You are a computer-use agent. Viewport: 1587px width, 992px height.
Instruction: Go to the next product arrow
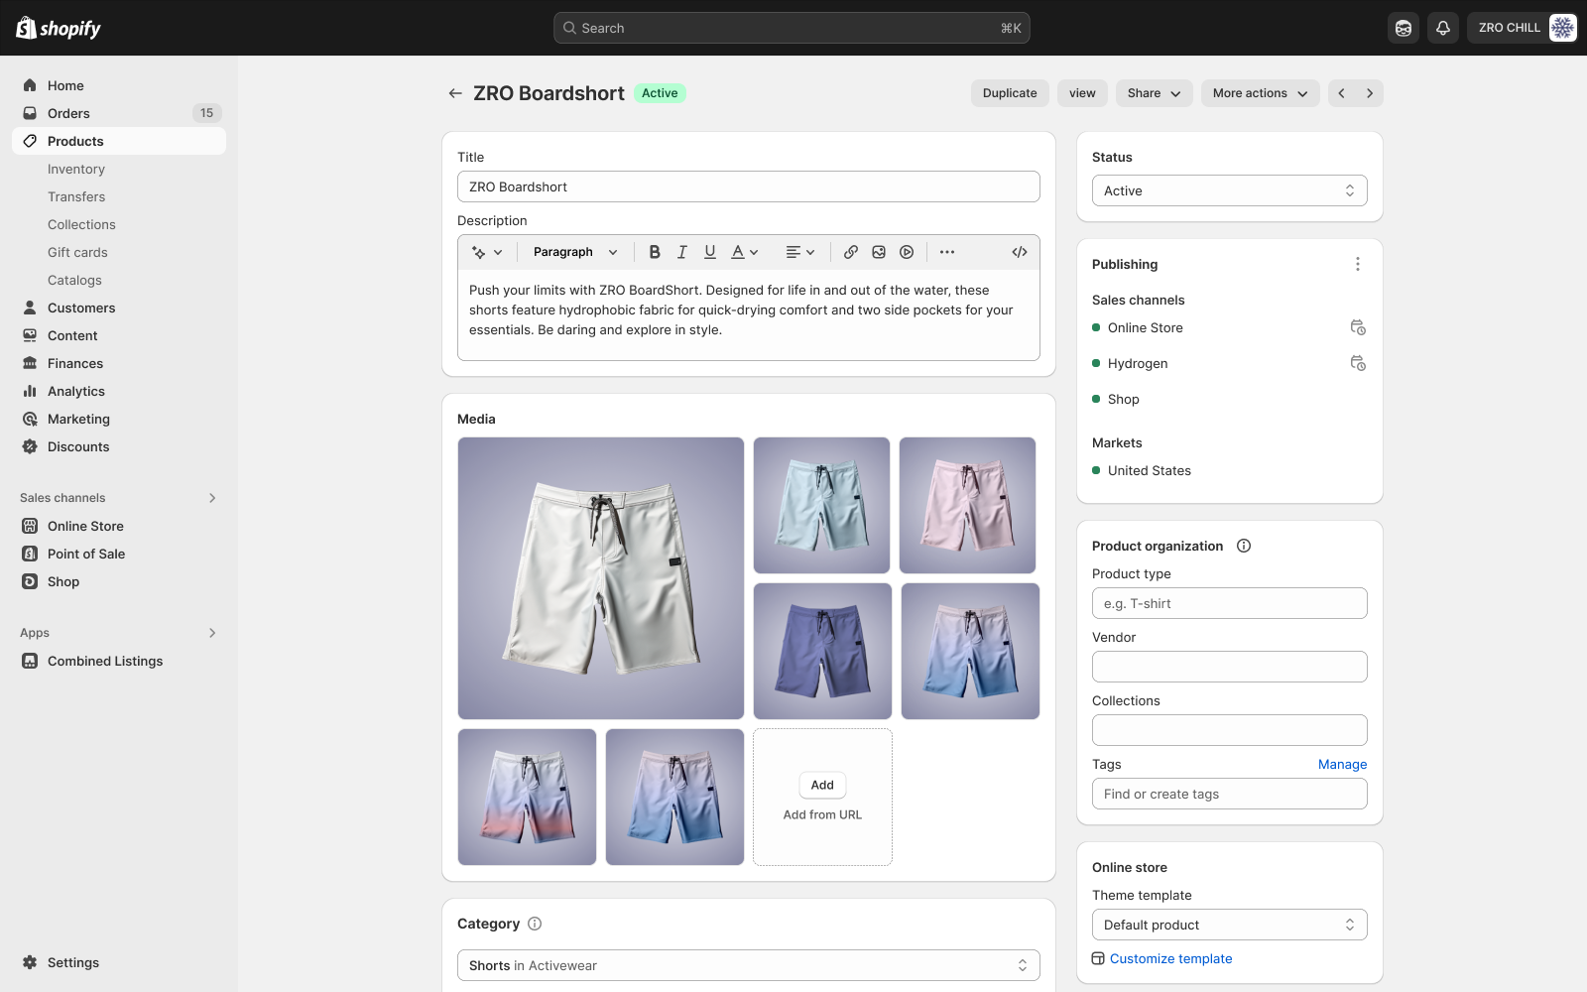pos(1370,93)
